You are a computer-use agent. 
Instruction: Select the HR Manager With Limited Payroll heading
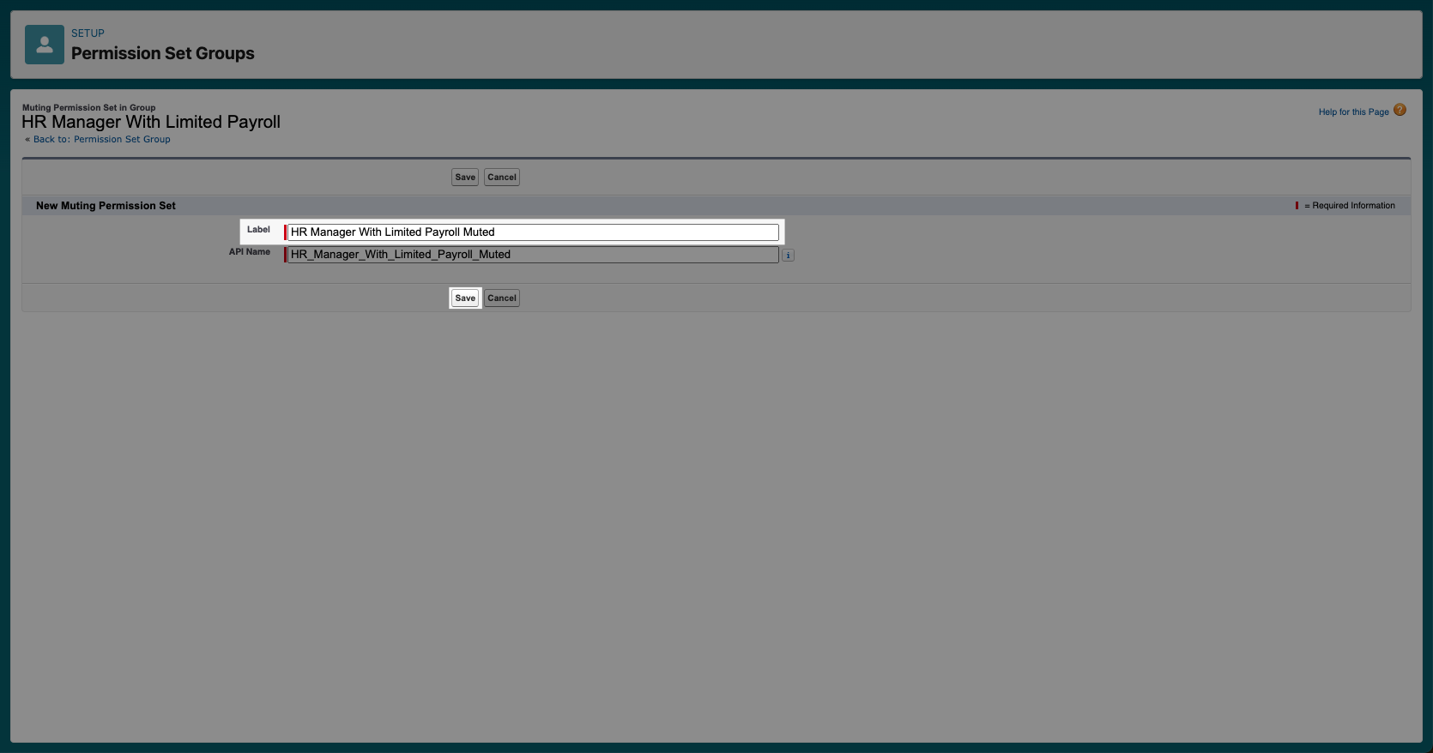pos(151,122)
